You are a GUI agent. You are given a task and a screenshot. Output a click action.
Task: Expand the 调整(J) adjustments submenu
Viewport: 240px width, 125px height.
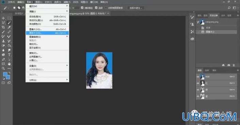coord(47,11)
